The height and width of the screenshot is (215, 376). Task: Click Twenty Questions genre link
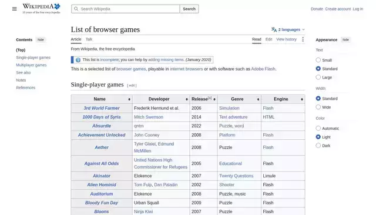(x=236, y=176)
